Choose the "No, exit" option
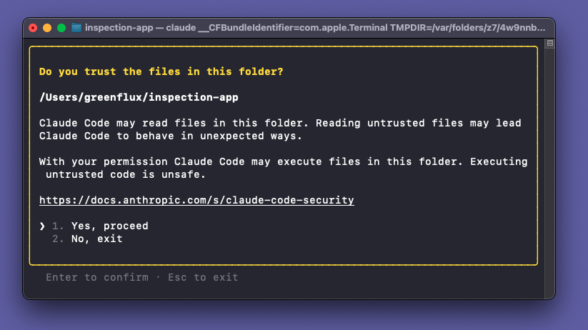Screen dimensions: 588x330 tap(96, 239)
